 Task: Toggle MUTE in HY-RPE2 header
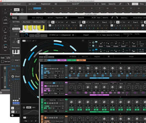(x=32, y=36)
